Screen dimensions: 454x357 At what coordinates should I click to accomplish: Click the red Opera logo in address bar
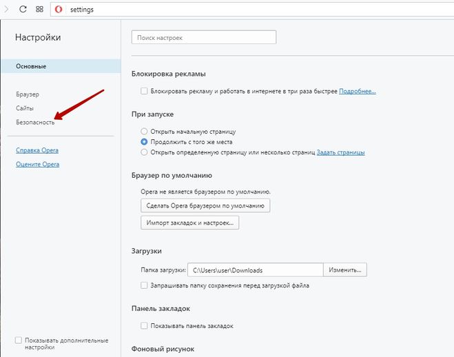tap(59, 10)
